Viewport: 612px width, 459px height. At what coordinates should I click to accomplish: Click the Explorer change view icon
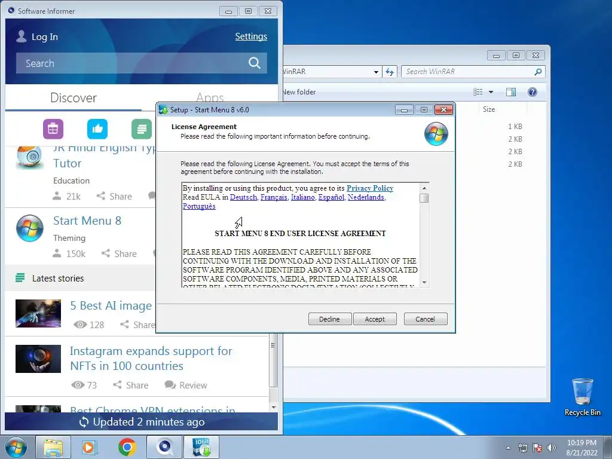click(x=478, y=91)
